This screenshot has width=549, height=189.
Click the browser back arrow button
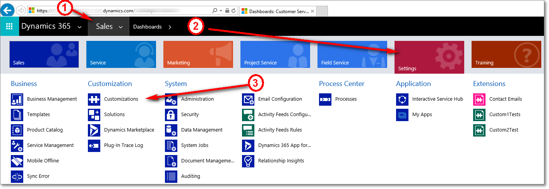(x=8, y=10)
